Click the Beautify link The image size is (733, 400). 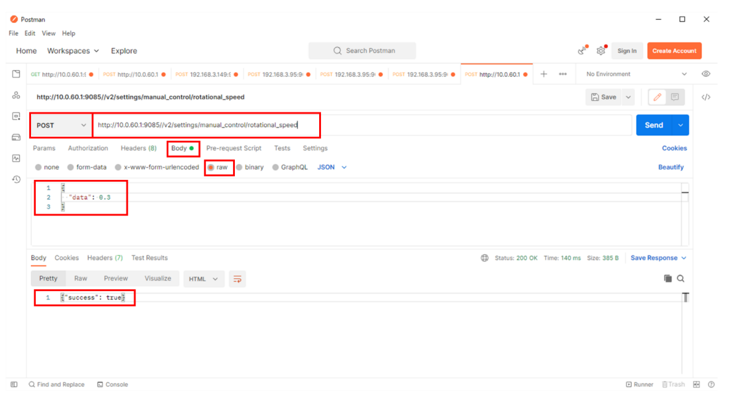(x=670, y=168)
